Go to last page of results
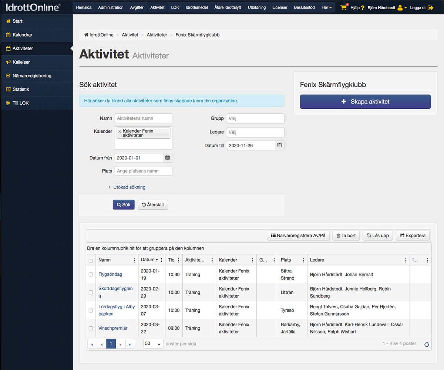444x370 pixels. (130, 344)
